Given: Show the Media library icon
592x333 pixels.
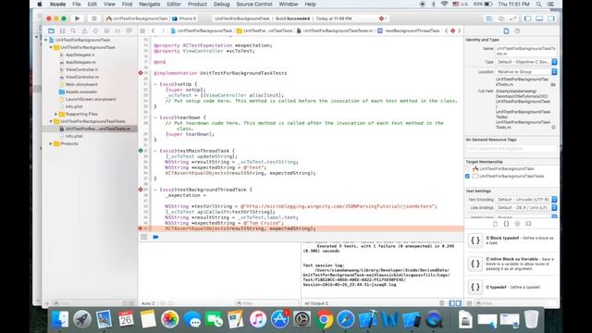Looking at the screenshot, I should (x=528, y=224).
